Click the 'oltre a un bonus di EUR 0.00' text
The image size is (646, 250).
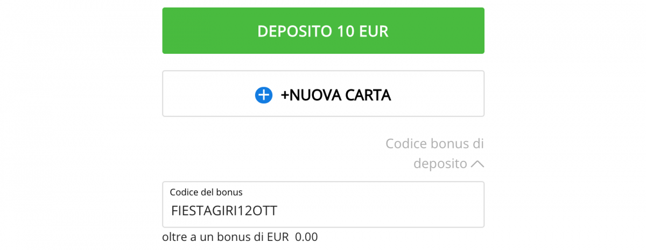point(240,237)
